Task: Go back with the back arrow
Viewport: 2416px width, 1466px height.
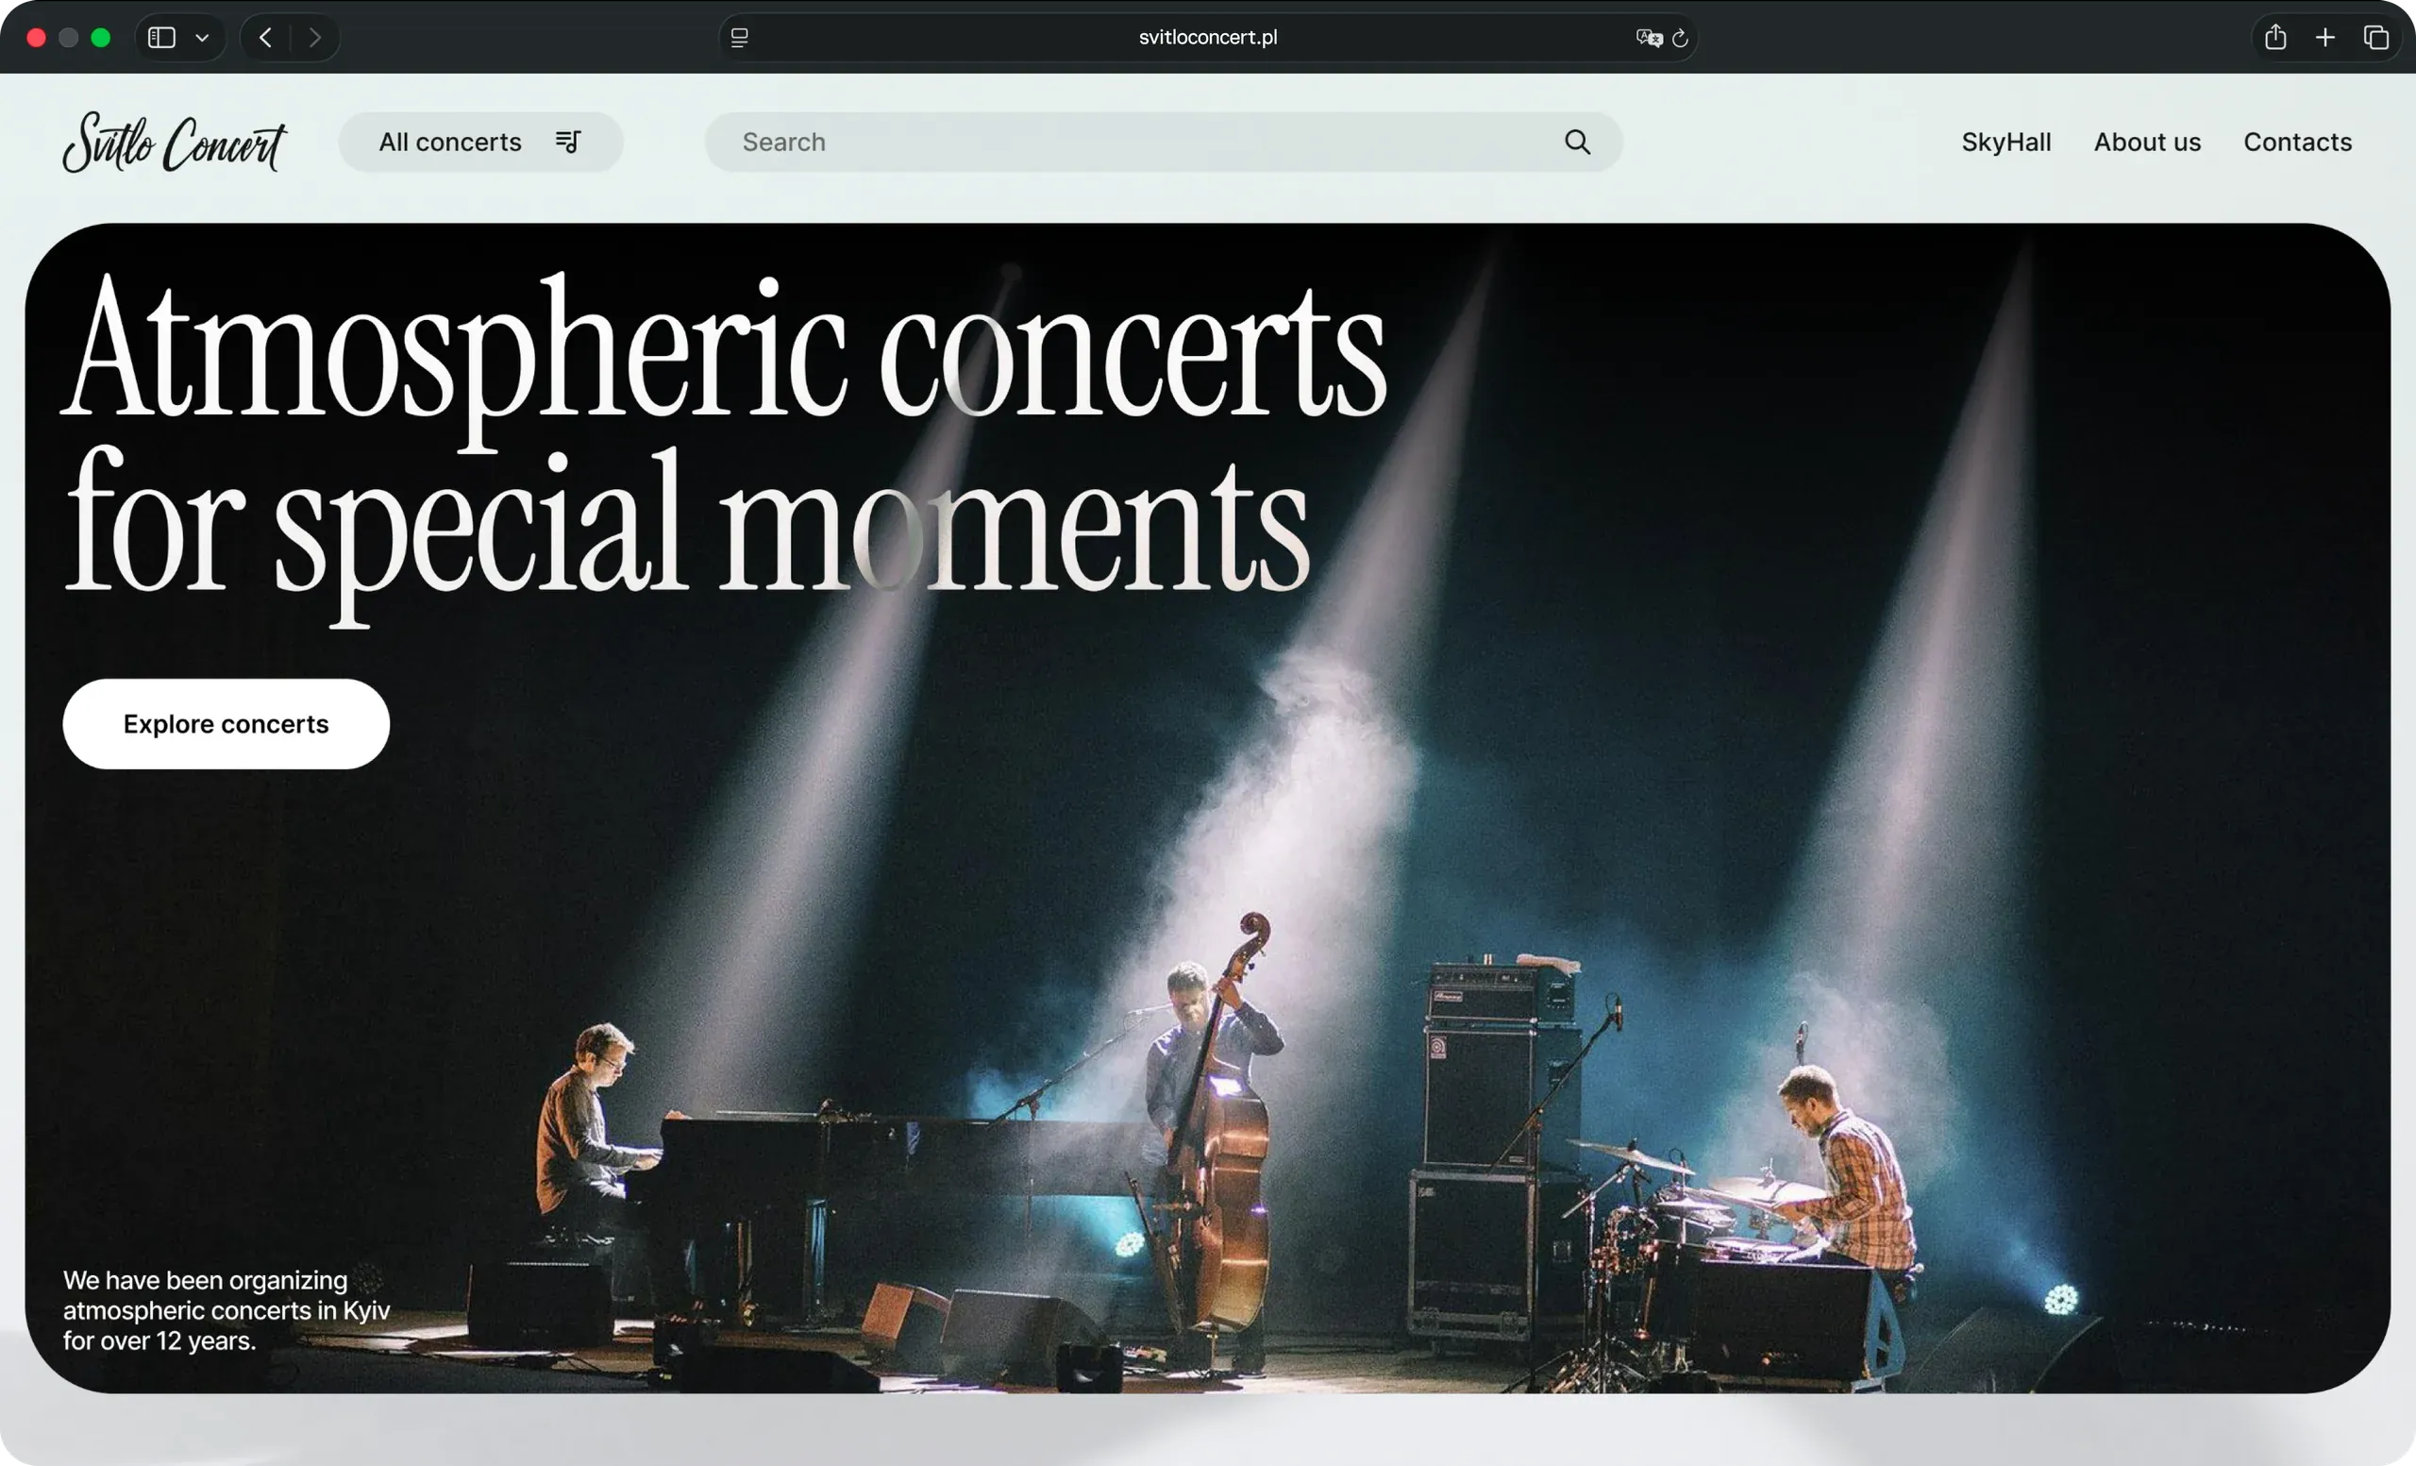Action: (265, 37)
